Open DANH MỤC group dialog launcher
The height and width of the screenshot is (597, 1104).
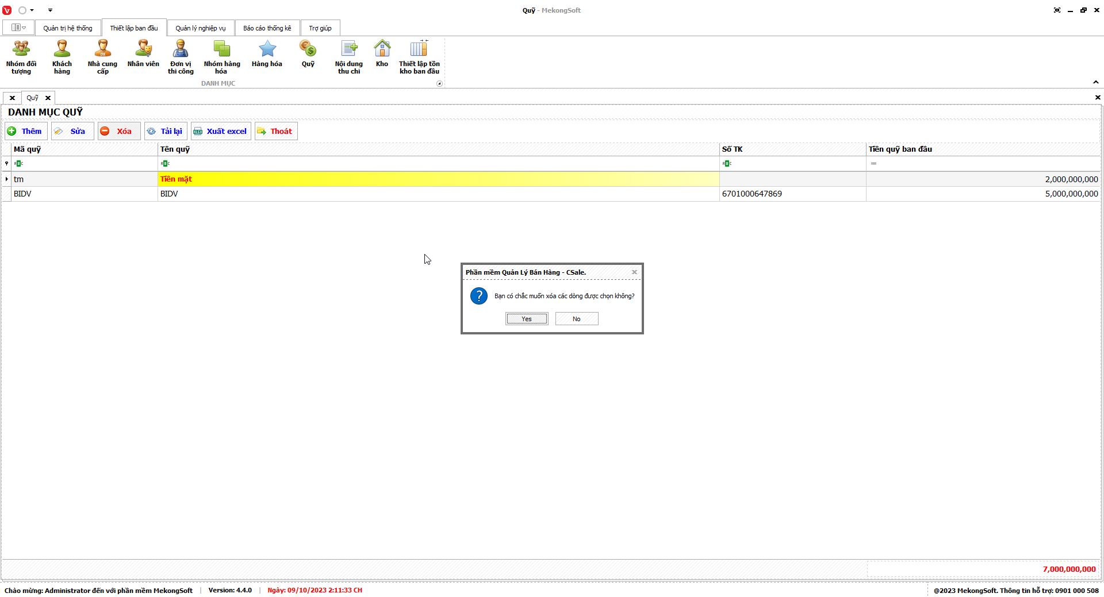[439, 84]
